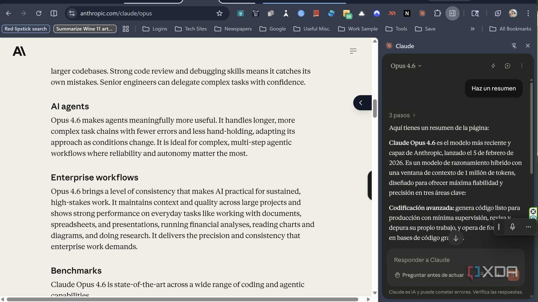The width and height of the screenshot is (538, 302).
Task: Click the page horizontal scrollbar
Action: coord(183,299)
